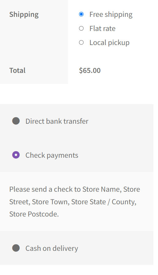The image size is (158, 275).
Task: Click the Local pickup label text
Action: pyautogui.click(x=109, y=43)
